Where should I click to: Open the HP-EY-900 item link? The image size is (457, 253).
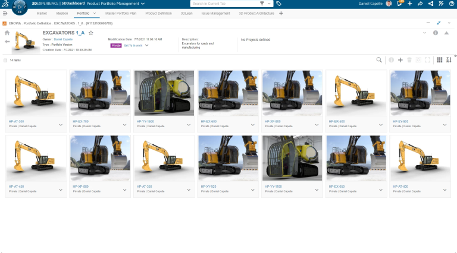[400, 121]
